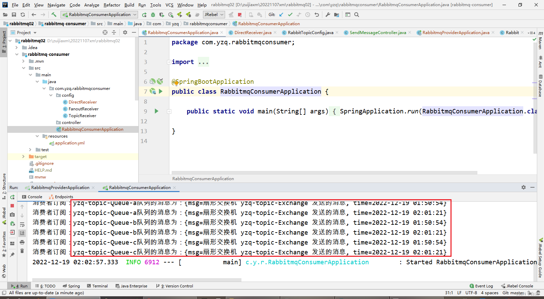Expand the .idea folder
This screenshot has width=544, height=299.
tap(17, 47)
